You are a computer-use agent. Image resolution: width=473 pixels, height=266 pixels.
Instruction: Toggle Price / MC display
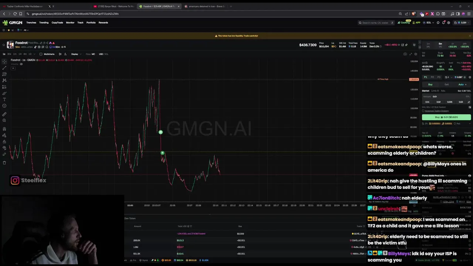pos(91,54)
